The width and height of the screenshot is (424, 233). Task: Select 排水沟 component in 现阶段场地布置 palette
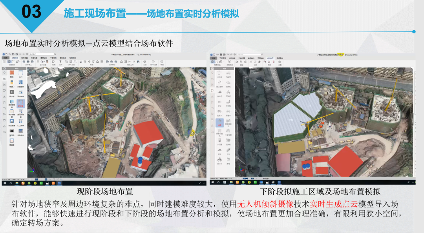12,93
